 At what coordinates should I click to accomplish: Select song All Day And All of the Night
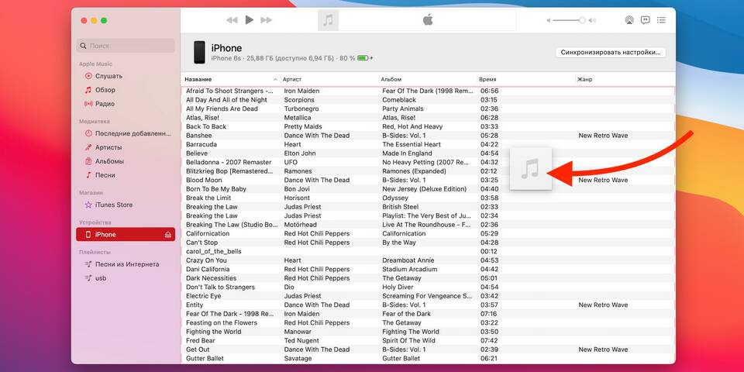pyautogui.click(x=226, y=100)
